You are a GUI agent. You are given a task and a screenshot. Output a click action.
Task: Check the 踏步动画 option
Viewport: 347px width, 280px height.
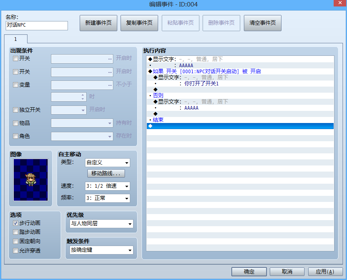coord(15,232)
